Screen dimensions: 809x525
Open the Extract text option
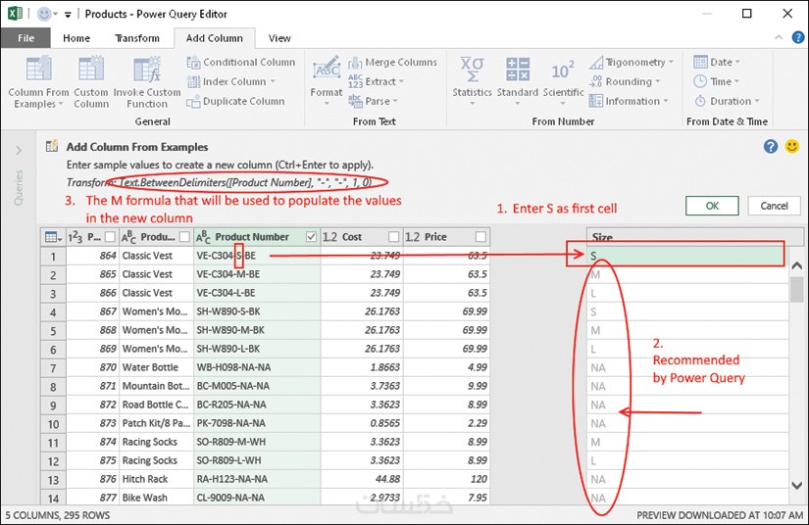click(376, 81)
